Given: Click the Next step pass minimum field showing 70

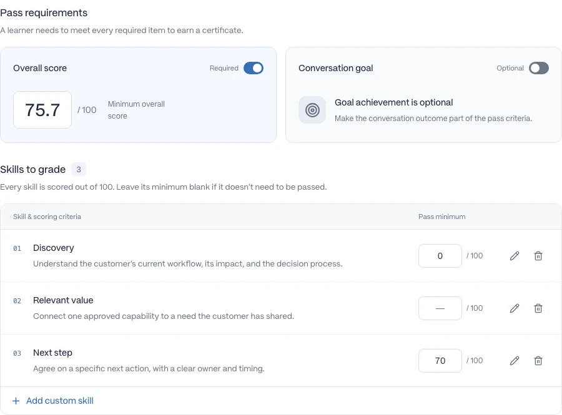Looking at the screenshot, I should click(x=440, y=361).
